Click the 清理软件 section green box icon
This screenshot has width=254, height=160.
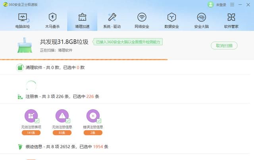[x=20, y=67]
